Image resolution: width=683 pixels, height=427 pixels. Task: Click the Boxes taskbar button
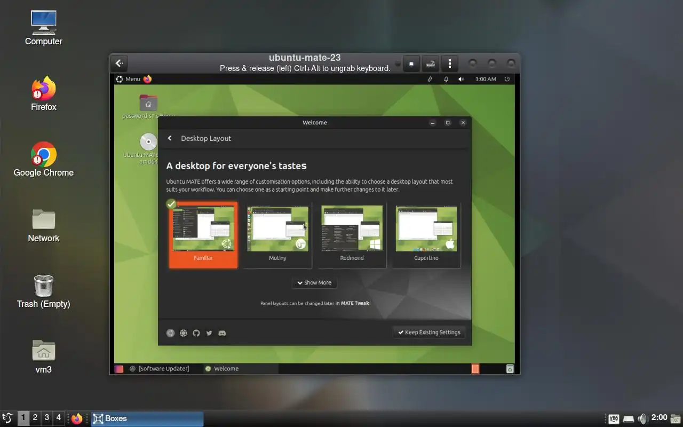[147, 418]
